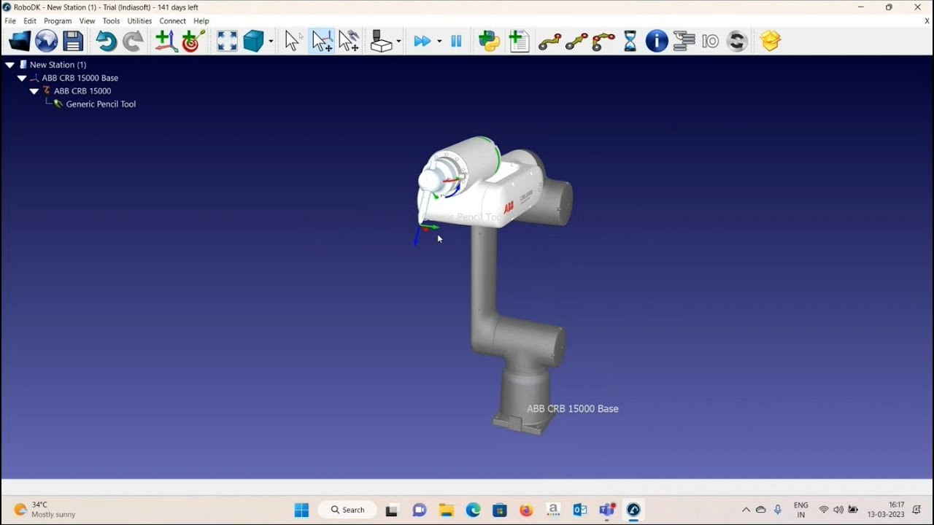Show hidden system tray icons chevron

click(x=746, y=510)
